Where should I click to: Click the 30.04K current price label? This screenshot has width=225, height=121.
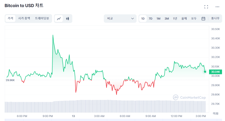pos(215,72)
